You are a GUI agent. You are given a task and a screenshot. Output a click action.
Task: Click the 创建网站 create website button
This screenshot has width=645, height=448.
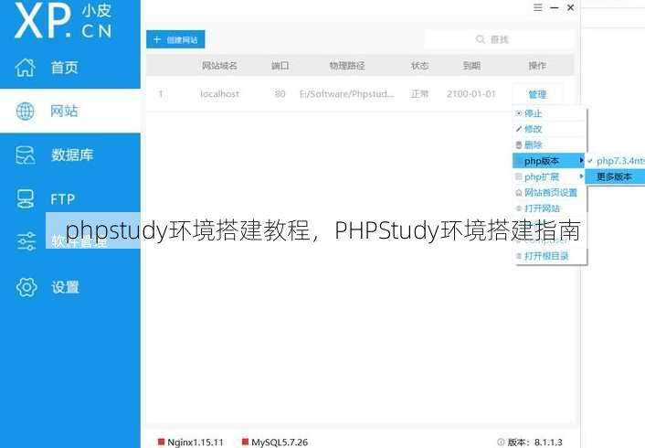[x=175, y=39]
